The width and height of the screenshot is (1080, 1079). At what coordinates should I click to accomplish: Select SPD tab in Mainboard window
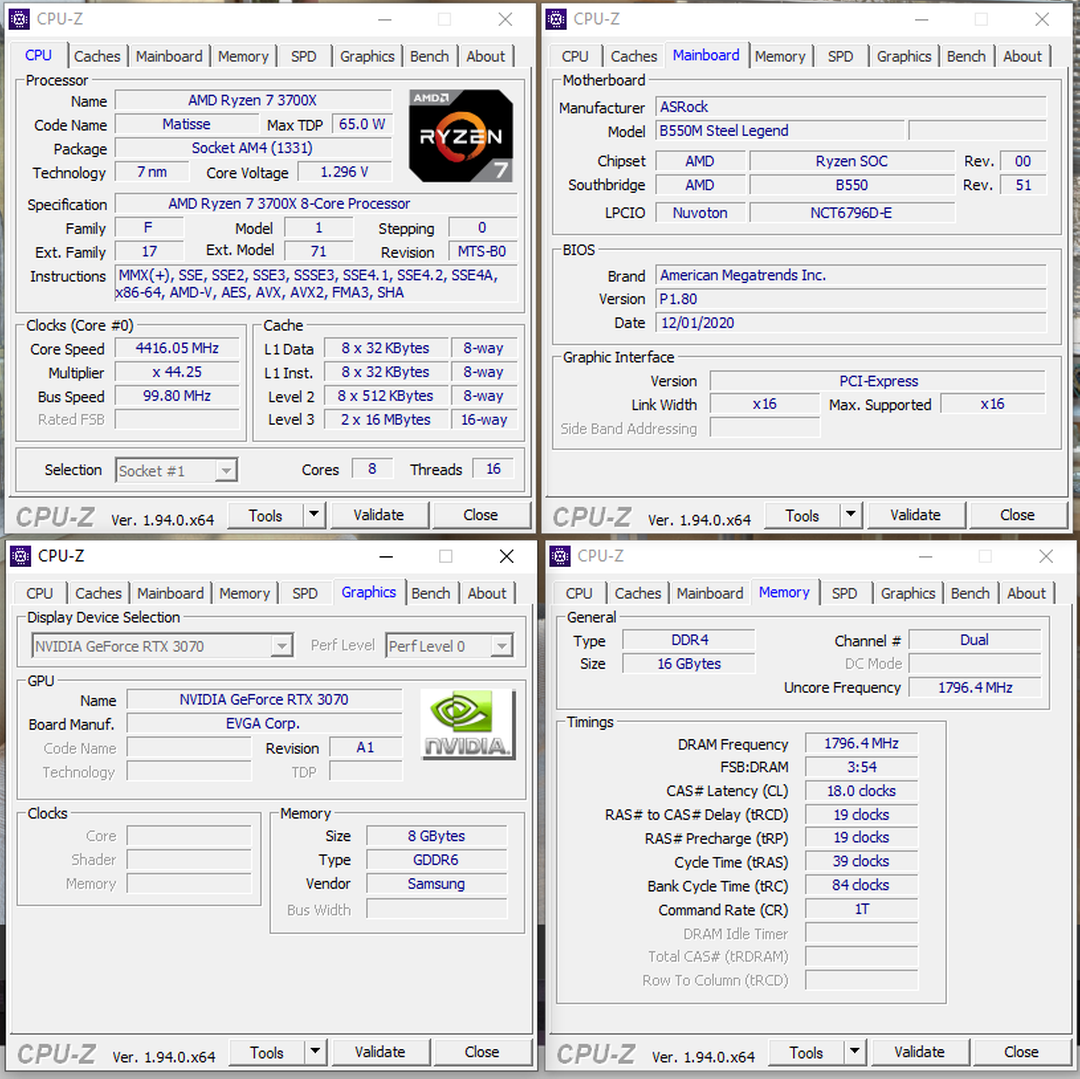tap(840, 57)
